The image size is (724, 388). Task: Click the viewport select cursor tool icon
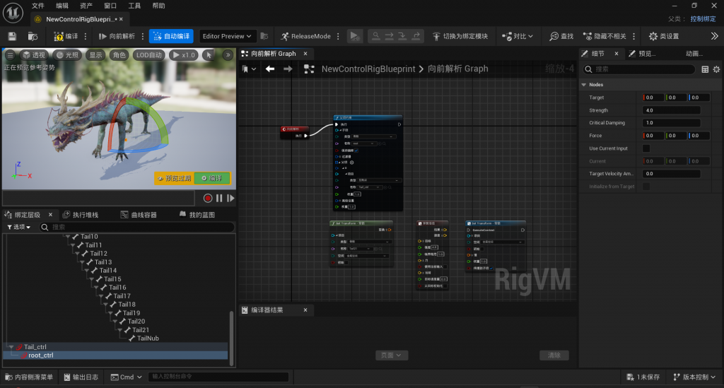click(x=209, y=55)
